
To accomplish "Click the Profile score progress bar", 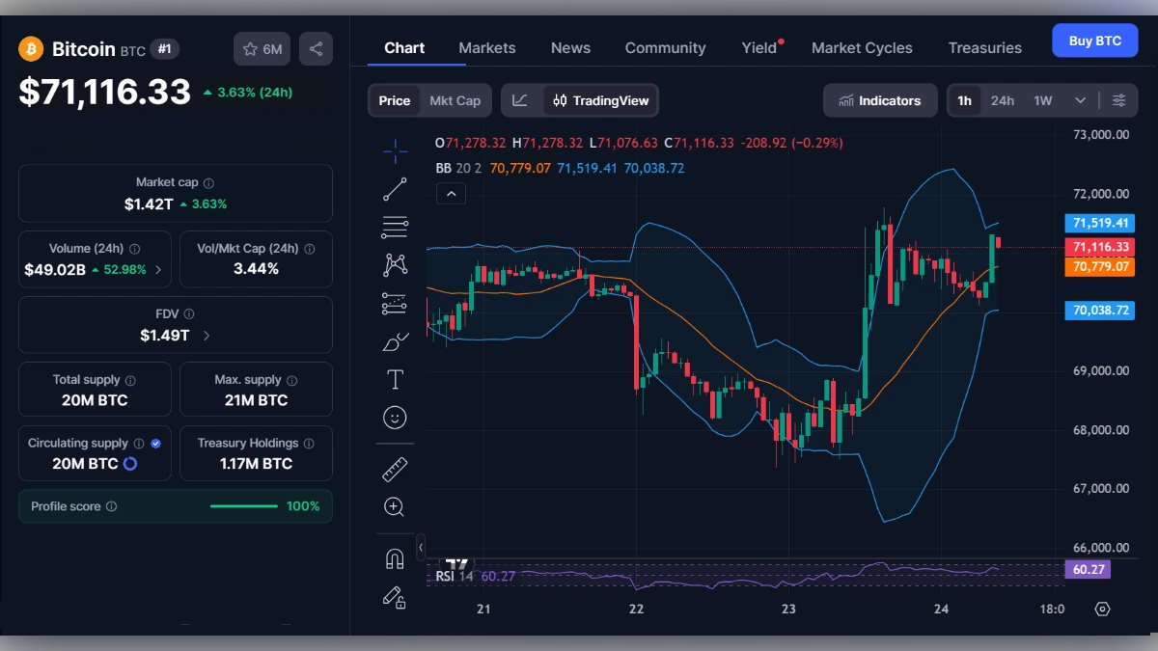I will click(243, 505).
